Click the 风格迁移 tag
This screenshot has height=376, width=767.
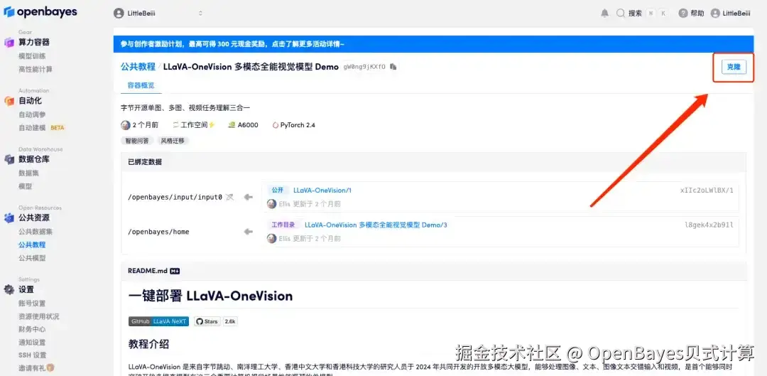coord(173,141)
